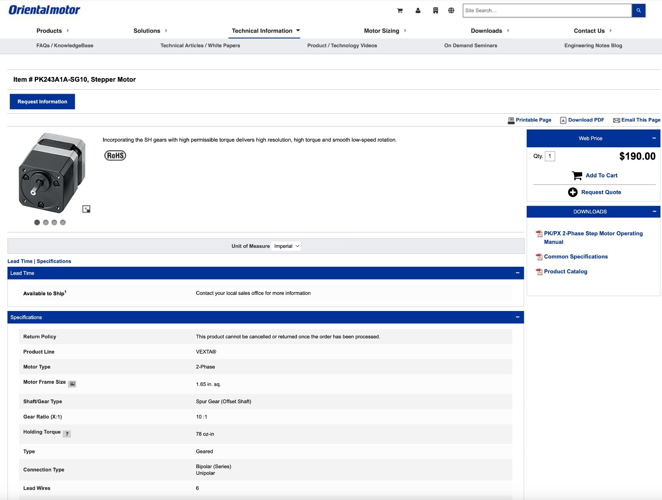Open the shopping cart icon in header
This screenshot has height=500, width=662.
pos(400,11)
